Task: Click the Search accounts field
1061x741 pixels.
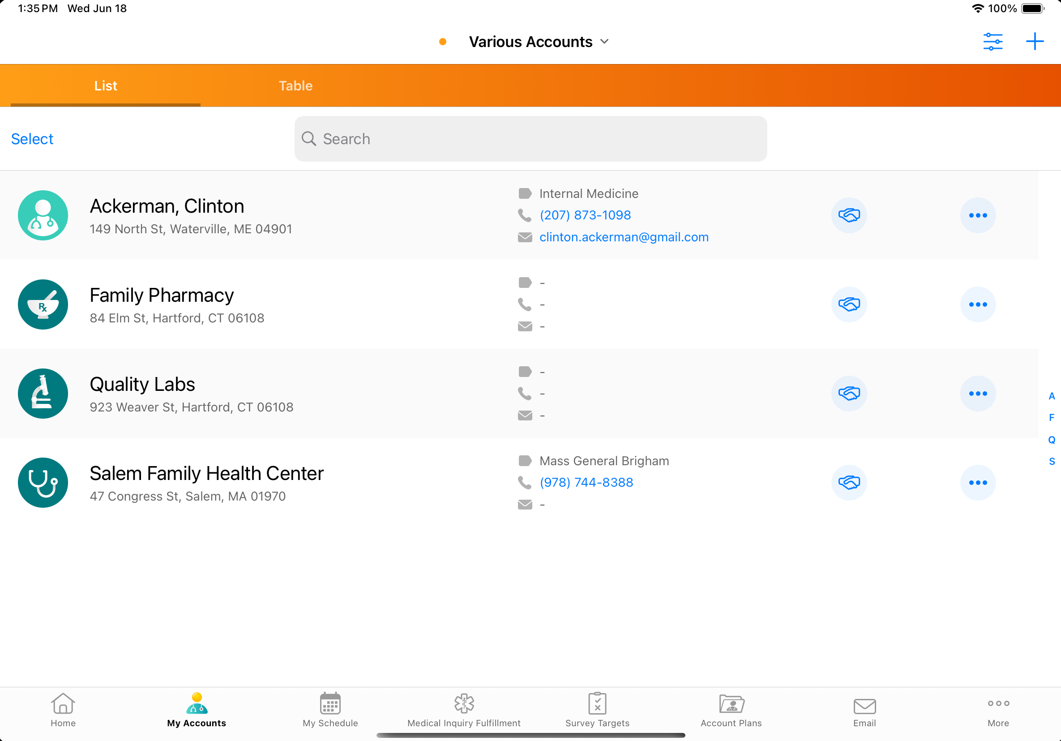Action: 530,139
